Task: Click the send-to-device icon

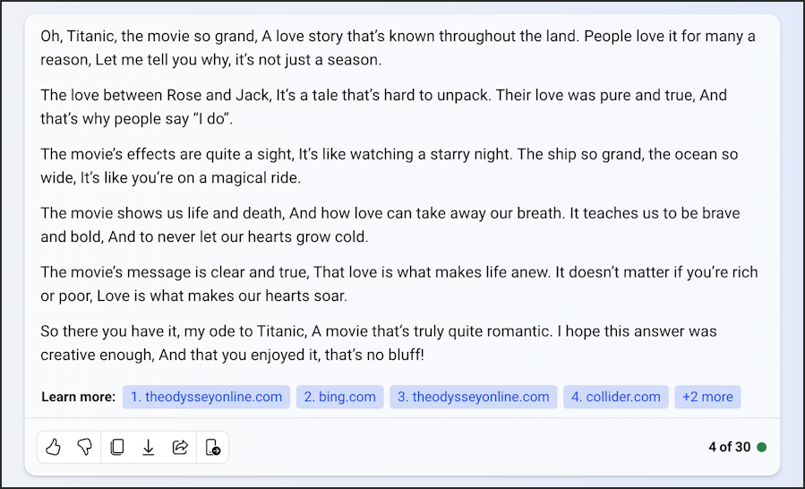Action: (212, 447)
